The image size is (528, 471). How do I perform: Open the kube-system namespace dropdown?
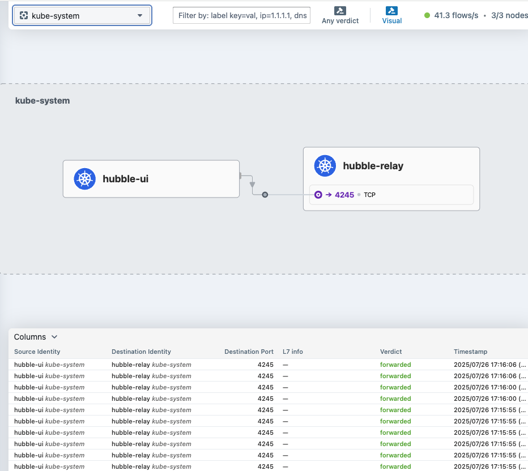coord(82,15)
